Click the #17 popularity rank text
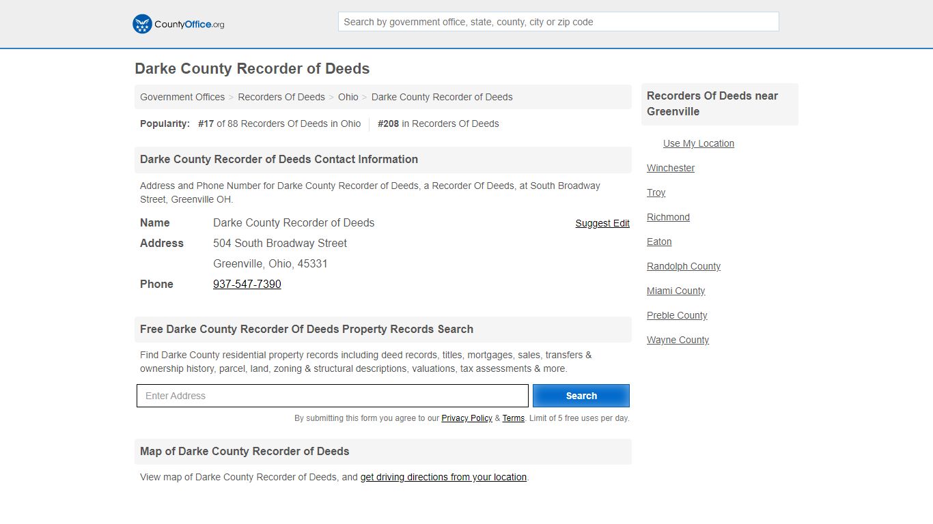 coord(206,123)
